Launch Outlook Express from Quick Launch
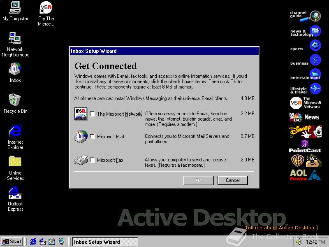This screenshot has height=247, width=329. 42,242
